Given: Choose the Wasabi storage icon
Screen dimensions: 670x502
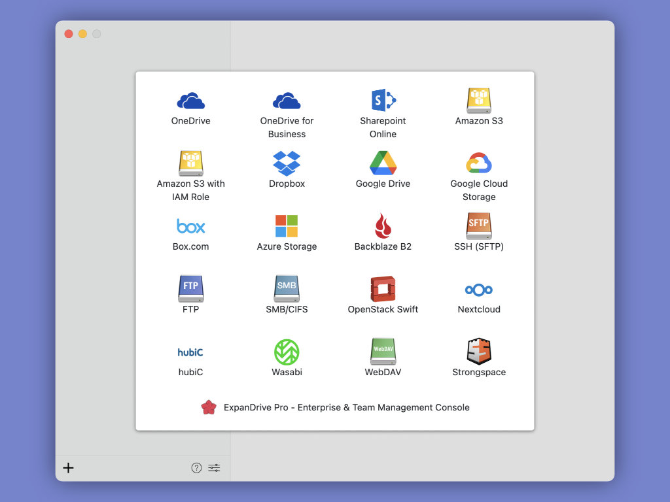Looking at the screenshot, I should click(287, 352).
